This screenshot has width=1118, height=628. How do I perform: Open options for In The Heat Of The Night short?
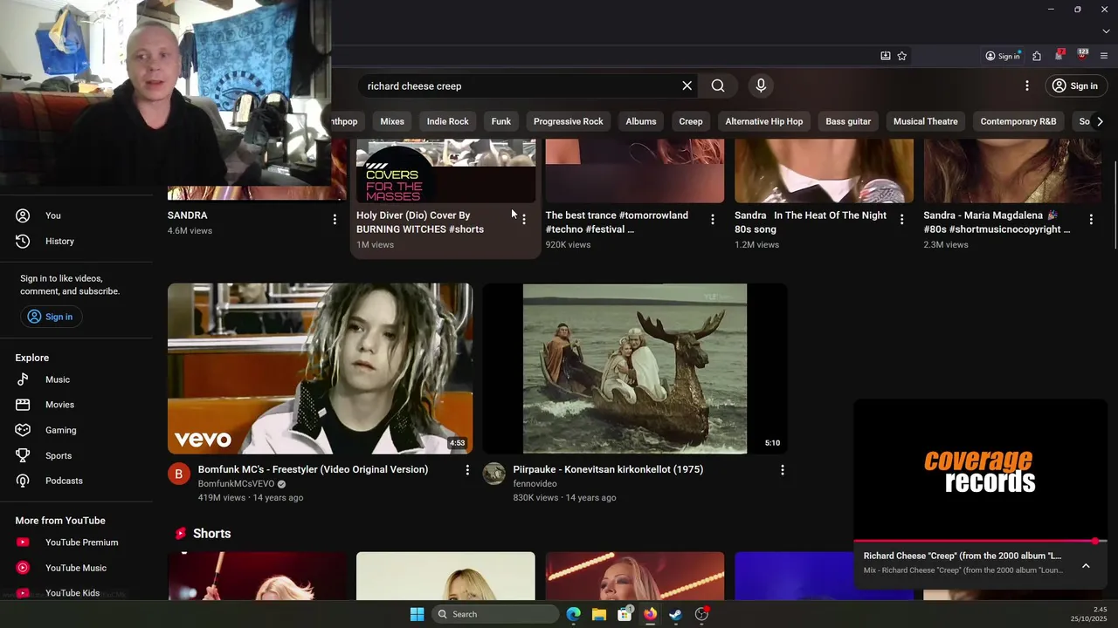pyautogui.click(x=902, y=220)
